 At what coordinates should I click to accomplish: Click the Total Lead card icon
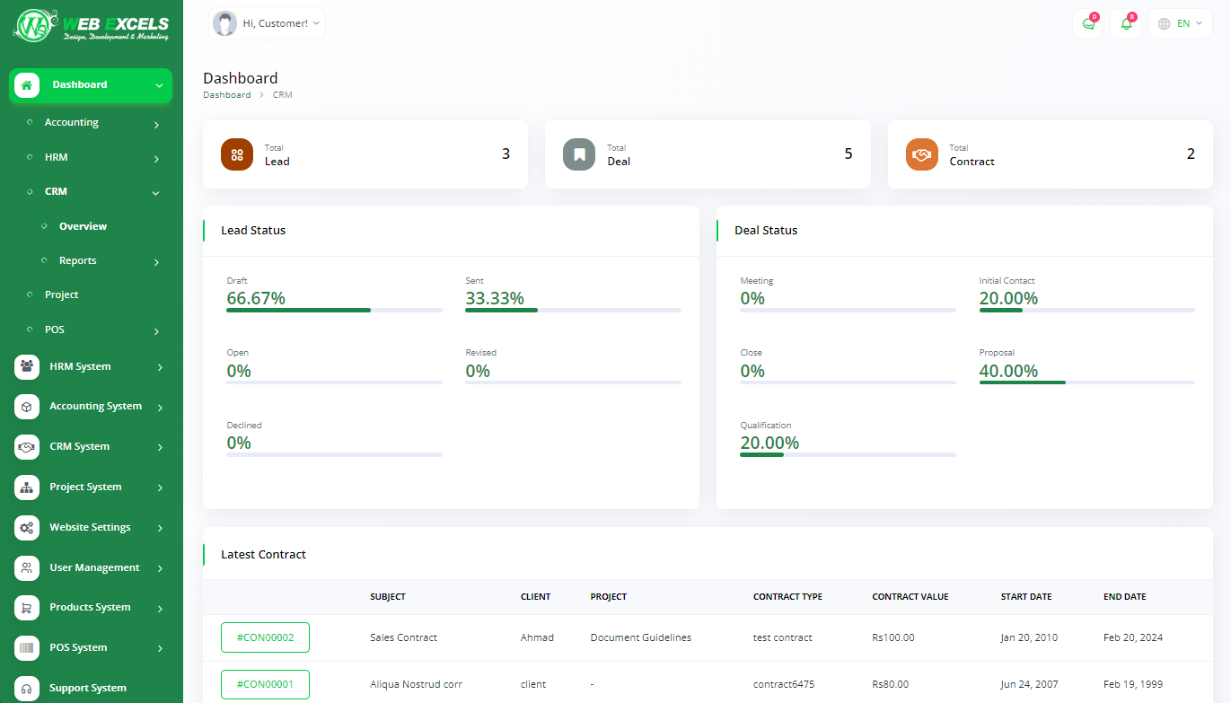click(237, 154)
